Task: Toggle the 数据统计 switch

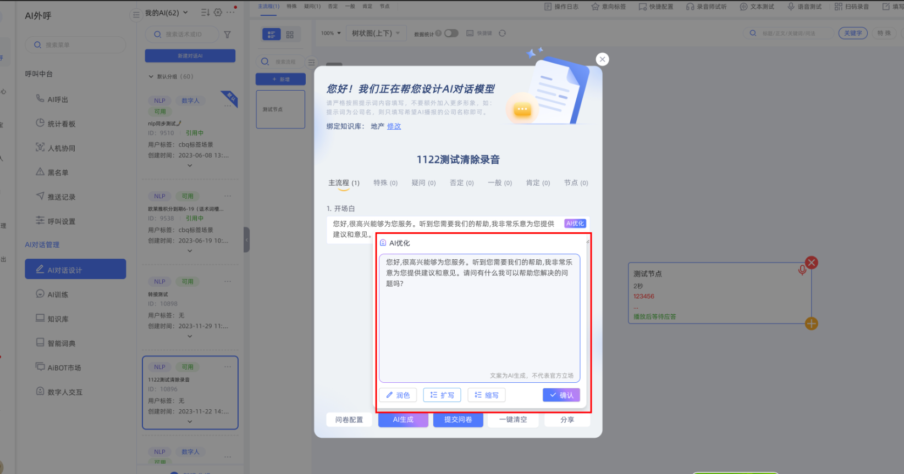Action: pyautogui.click(x=451, y=34)
